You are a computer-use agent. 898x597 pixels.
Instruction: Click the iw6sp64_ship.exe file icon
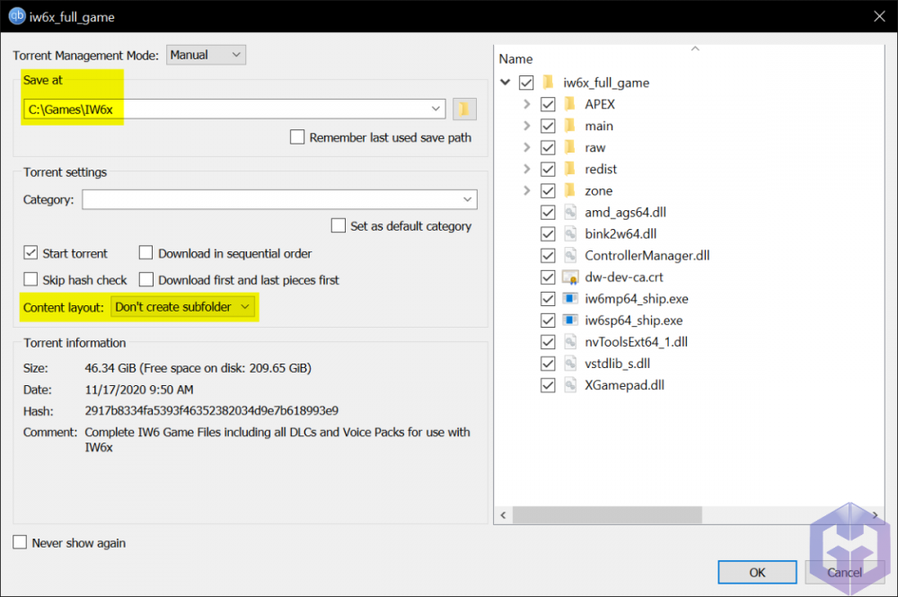[x=570, y=320]
